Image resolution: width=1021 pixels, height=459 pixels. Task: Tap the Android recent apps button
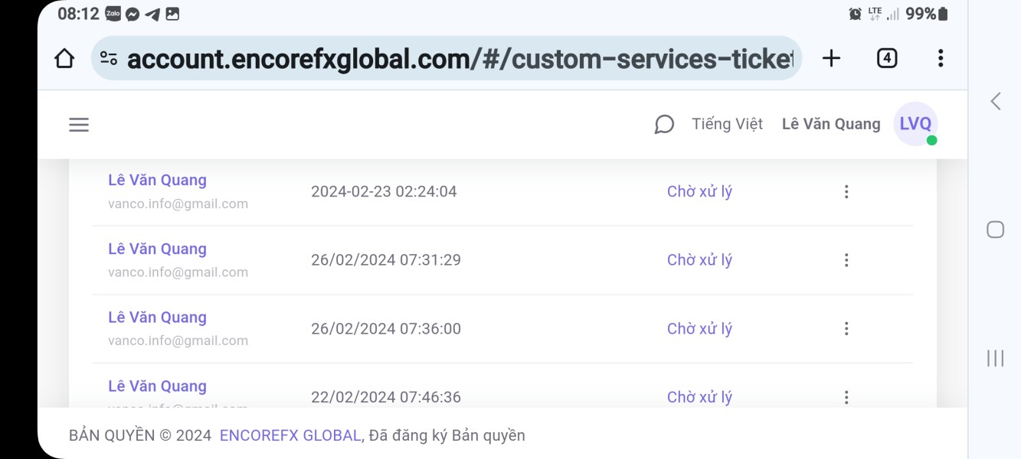click(996, 358)
